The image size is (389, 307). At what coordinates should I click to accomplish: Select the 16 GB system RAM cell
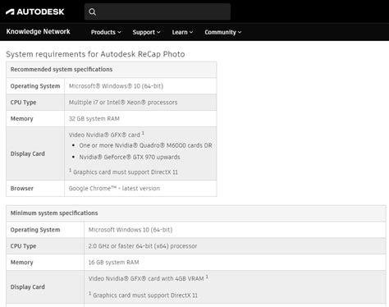tap(235, 263)
